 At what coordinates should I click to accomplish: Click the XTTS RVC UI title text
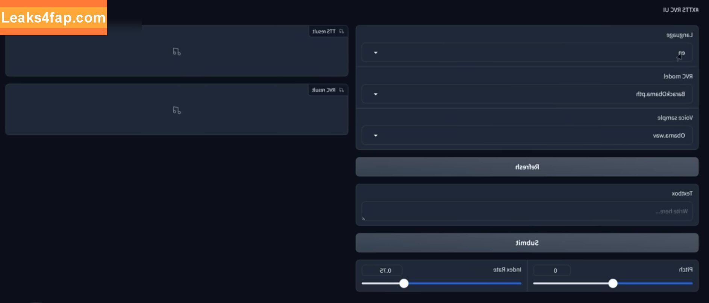[x=680, y=10]
